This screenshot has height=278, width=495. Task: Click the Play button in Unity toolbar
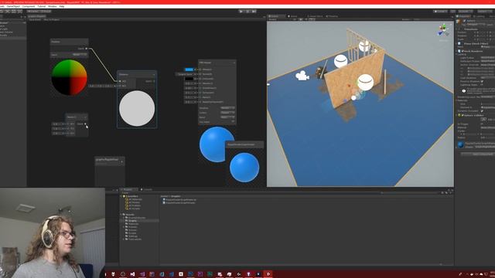(241, 12)
